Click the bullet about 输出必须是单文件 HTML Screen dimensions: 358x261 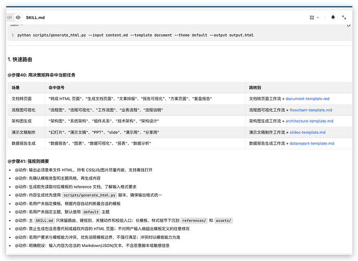click(84, 170)
